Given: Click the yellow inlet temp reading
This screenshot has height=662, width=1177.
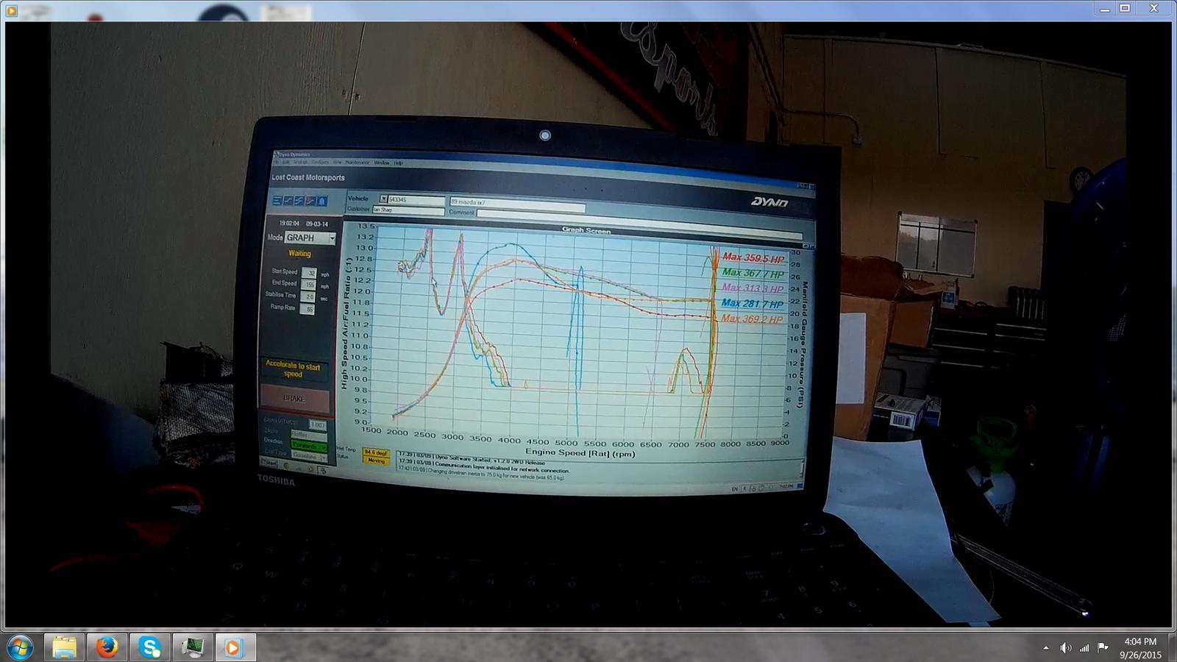Looking at the screenshot, I should [376, 453].
